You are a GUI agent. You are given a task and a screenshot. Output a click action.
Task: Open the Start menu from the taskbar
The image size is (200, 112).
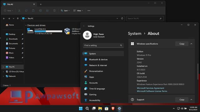[81, 109]
